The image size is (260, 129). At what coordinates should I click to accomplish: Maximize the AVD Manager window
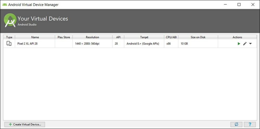[239, 5]
